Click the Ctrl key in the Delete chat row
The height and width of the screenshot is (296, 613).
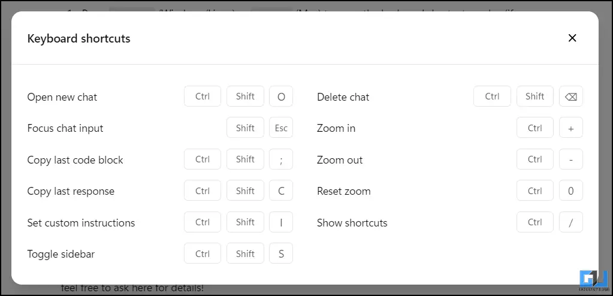(492, 96)
